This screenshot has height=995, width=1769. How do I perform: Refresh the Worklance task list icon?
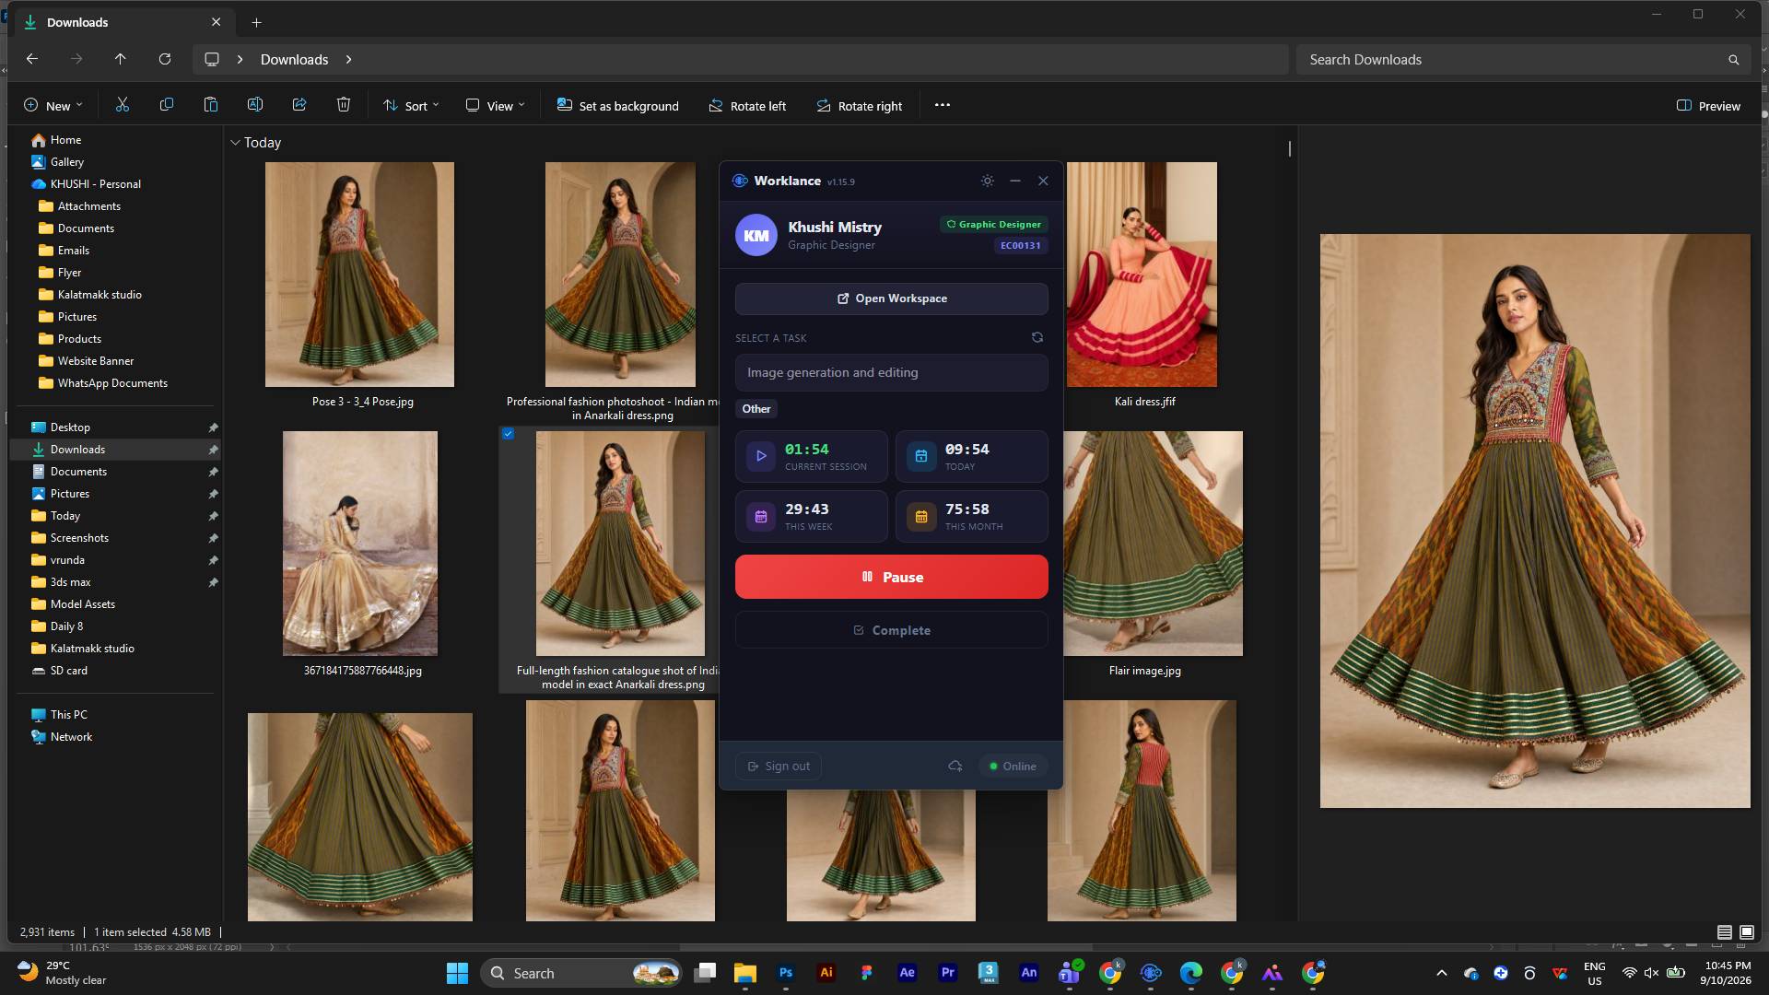point(1037,337)
